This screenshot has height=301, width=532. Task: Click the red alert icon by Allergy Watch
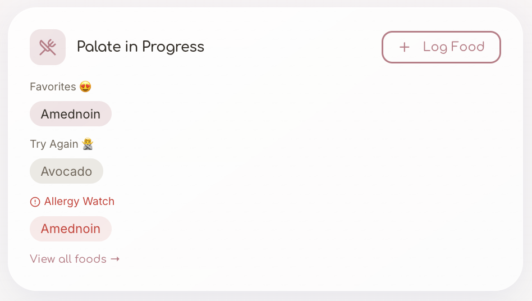pyautogui.click(x=35, y=202)
